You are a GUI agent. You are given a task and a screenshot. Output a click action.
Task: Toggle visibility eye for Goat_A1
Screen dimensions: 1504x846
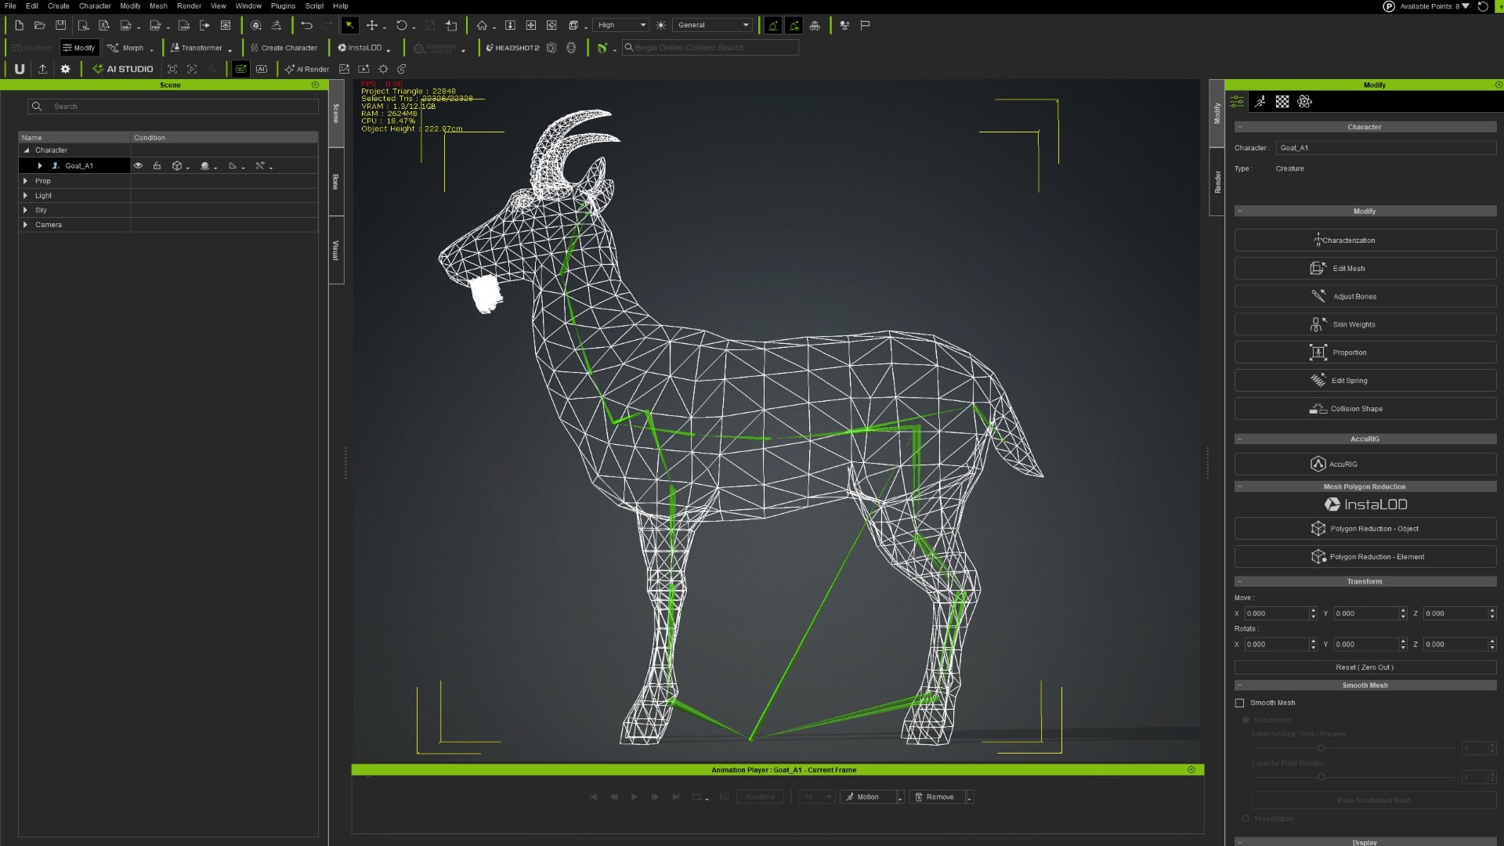pos(138,166)
